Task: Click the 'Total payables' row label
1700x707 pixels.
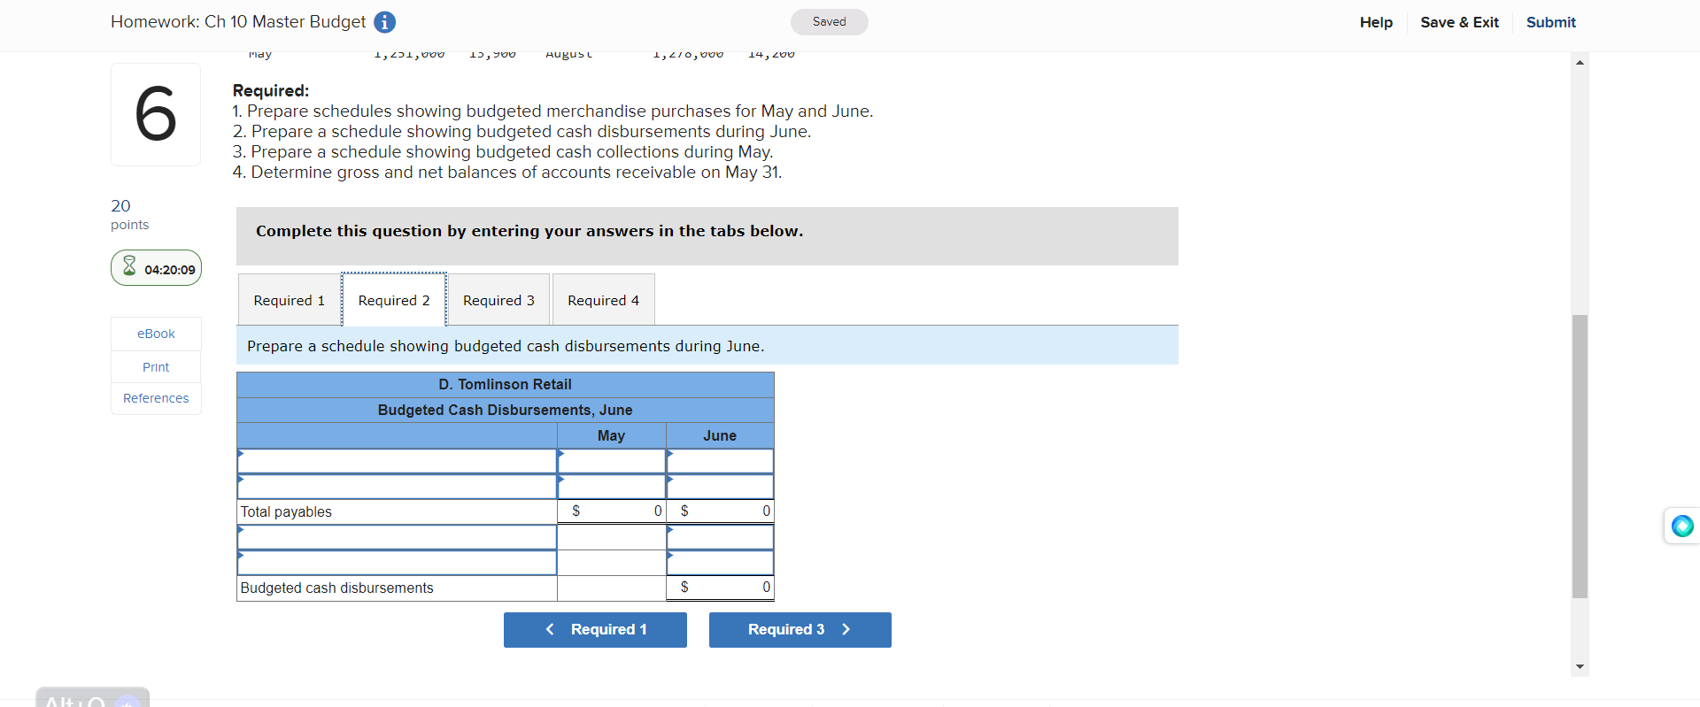Action: click(286, 511)
